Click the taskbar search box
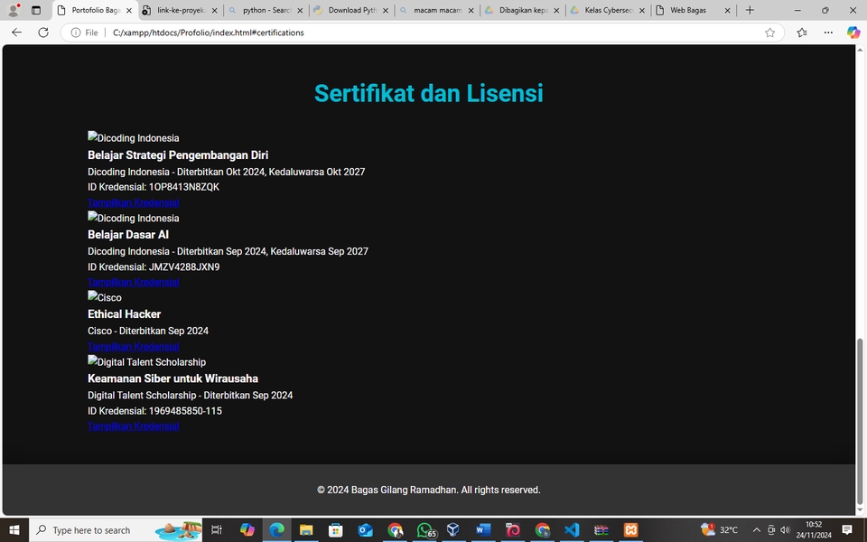This screenshot has width=867, height=542. [x=116, y=530]
